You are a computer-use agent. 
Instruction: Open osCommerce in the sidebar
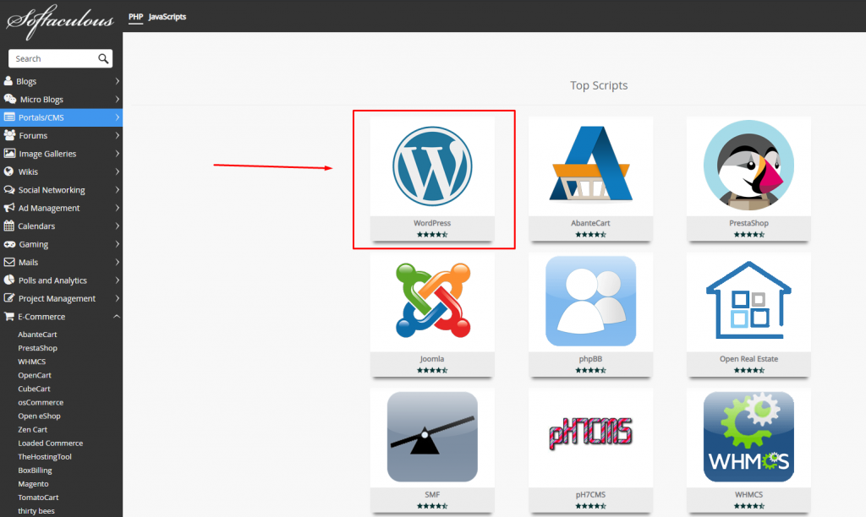(x=41, y=402)
